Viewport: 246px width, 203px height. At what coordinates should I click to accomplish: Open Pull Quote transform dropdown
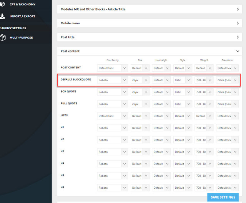[227, 104]
